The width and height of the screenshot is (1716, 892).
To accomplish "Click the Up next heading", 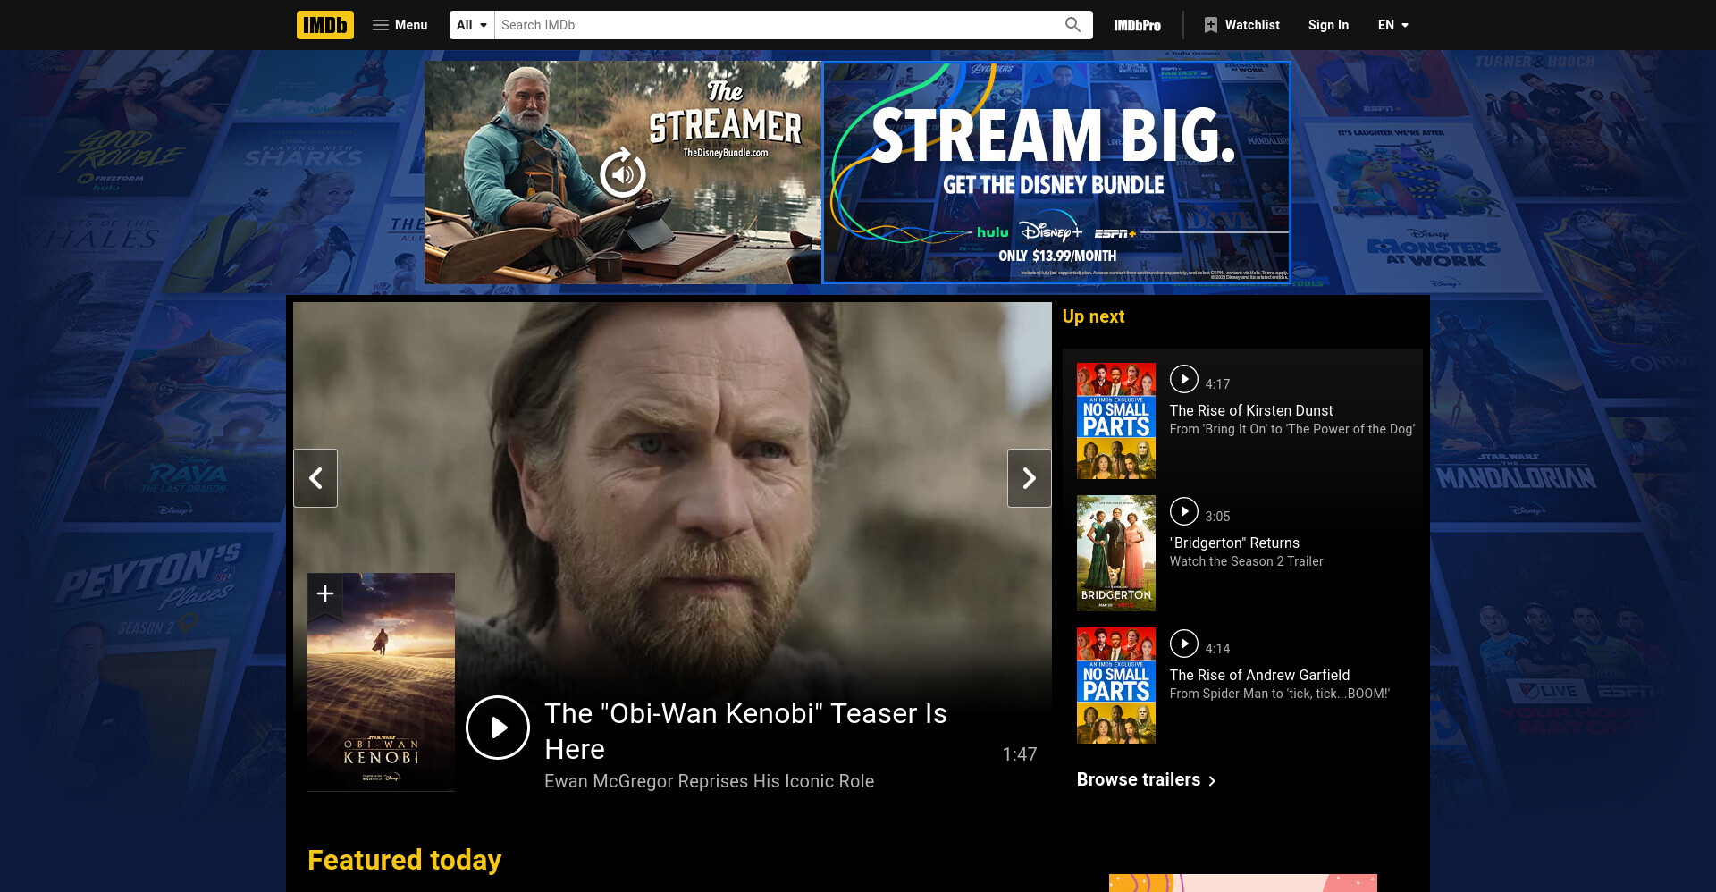I will 1093,316.
